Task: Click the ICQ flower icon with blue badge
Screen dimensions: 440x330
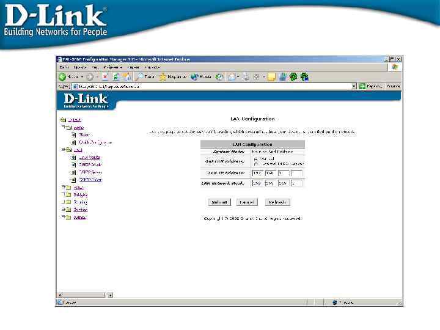Action: coord(304,76)
